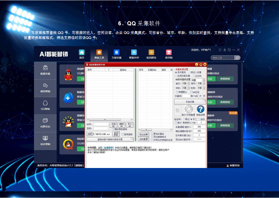Expand the 年龄 dropdown
This screenshot has height=198, width=279.
pyautogui.click(x=188, y=88)
